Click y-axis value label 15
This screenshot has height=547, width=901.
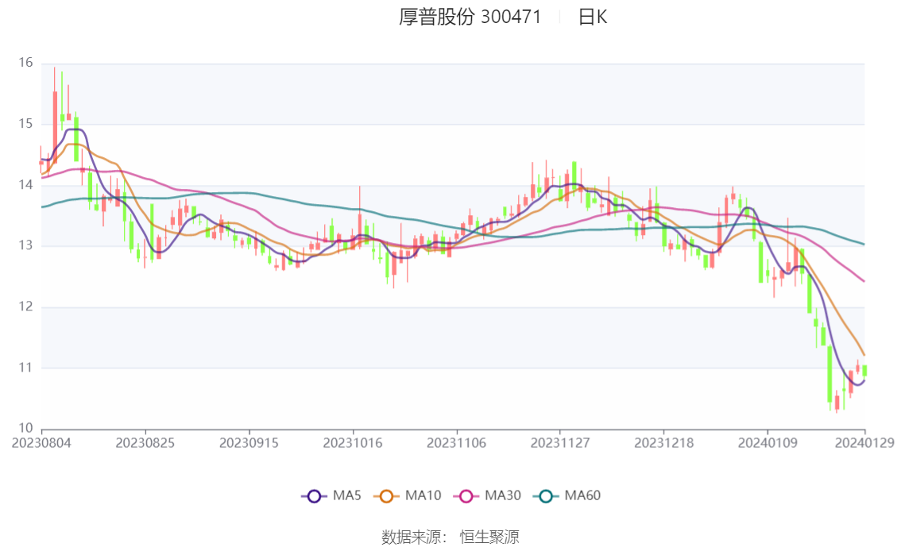point(25,124)
